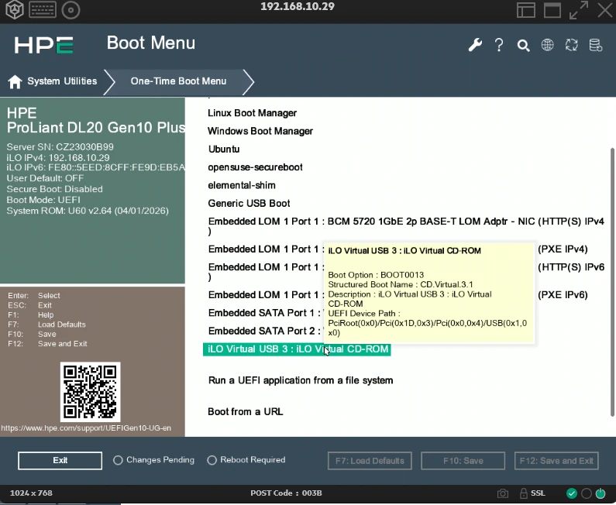616x505 pixels.
Task: Select Generic USB Boot option
Action: [249, 204]
